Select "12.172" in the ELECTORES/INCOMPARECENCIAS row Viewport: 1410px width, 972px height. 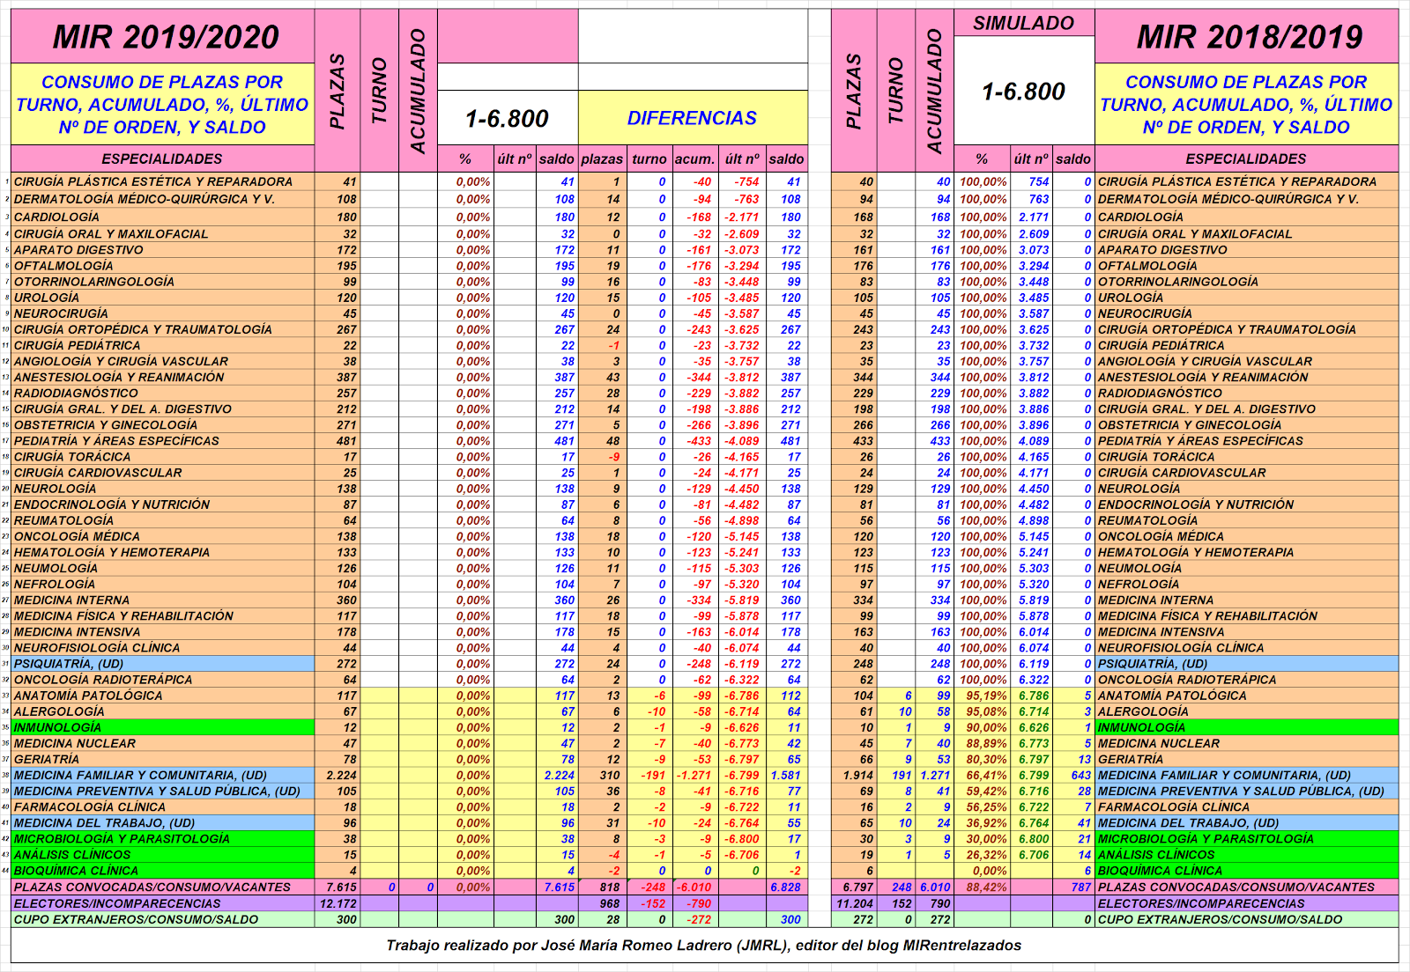tap(338, 903)
